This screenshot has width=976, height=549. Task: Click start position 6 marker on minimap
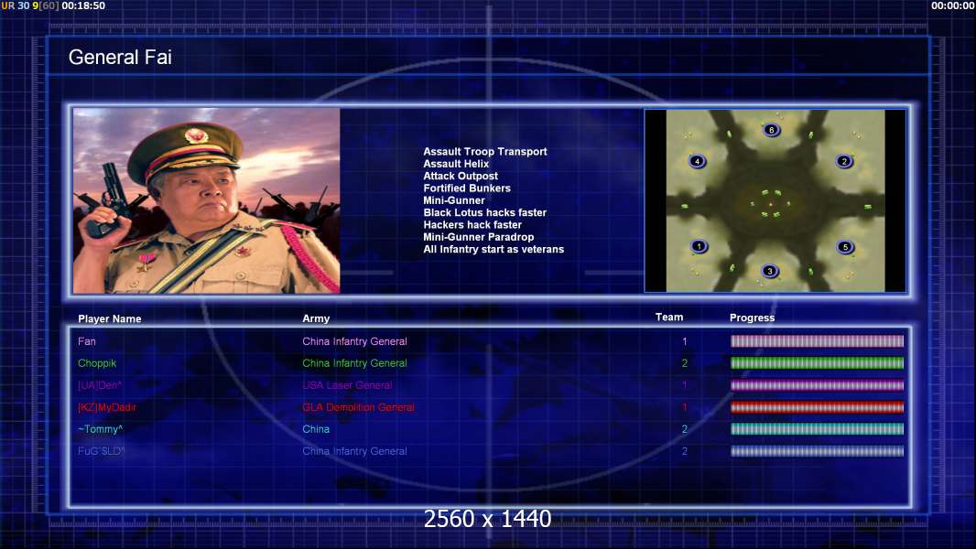[x=771, y=130]
